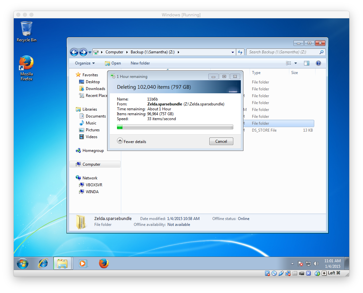
Task: Click the search magnifier icon
Action: (322, 52)
